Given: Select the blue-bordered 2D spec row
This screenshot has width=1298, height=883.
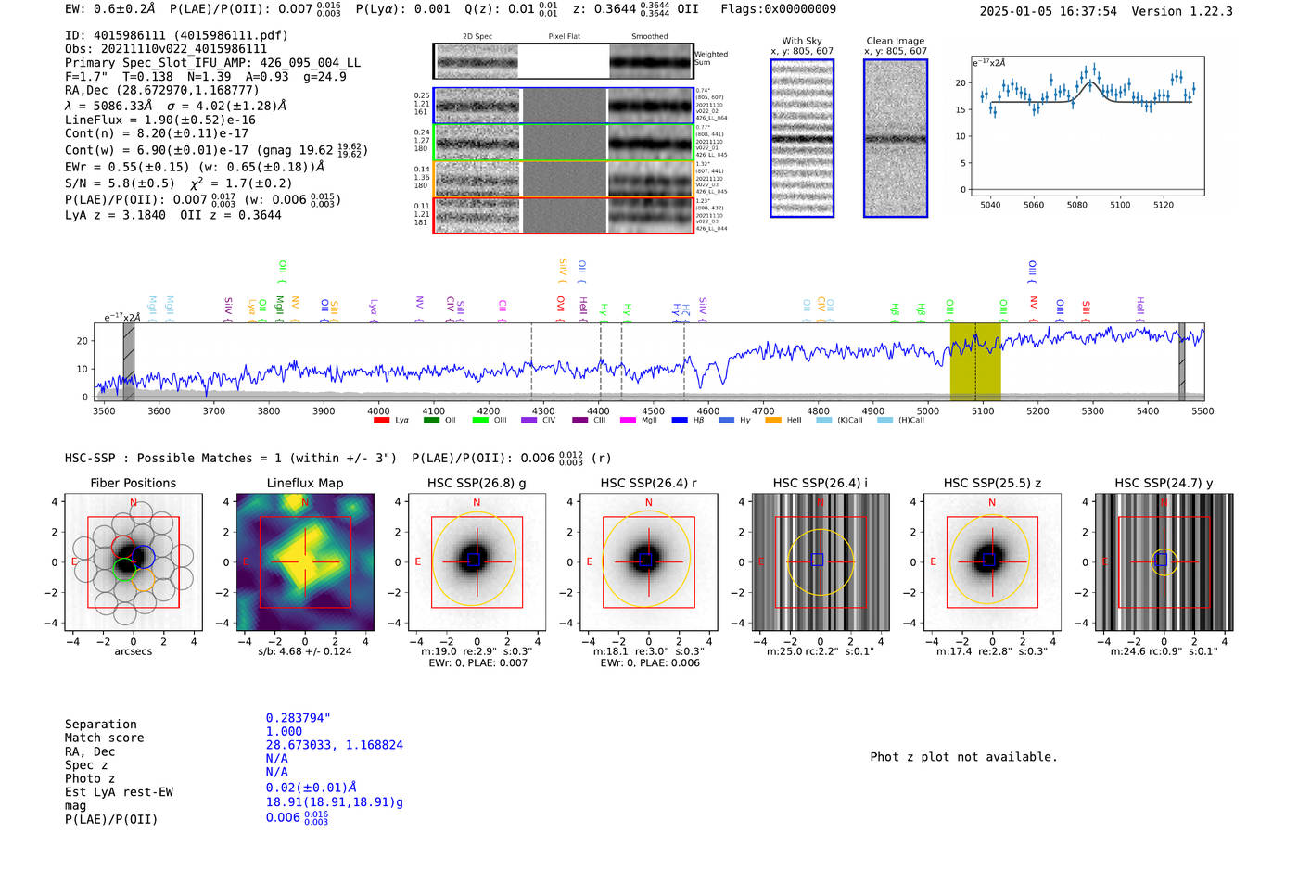Looking at the screenshot, I should [564, 106].
